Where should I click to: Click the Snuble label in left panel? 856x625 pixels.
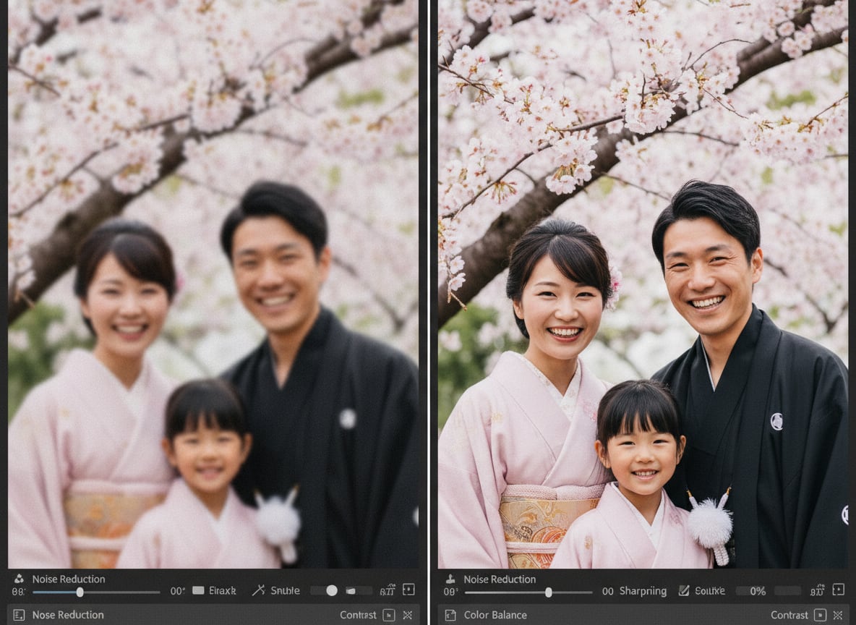coord(285,590)
